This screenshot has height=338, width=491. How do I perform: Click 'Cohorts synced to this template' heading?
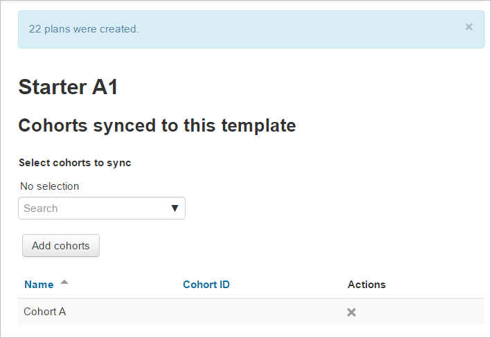tap(157, 125)
